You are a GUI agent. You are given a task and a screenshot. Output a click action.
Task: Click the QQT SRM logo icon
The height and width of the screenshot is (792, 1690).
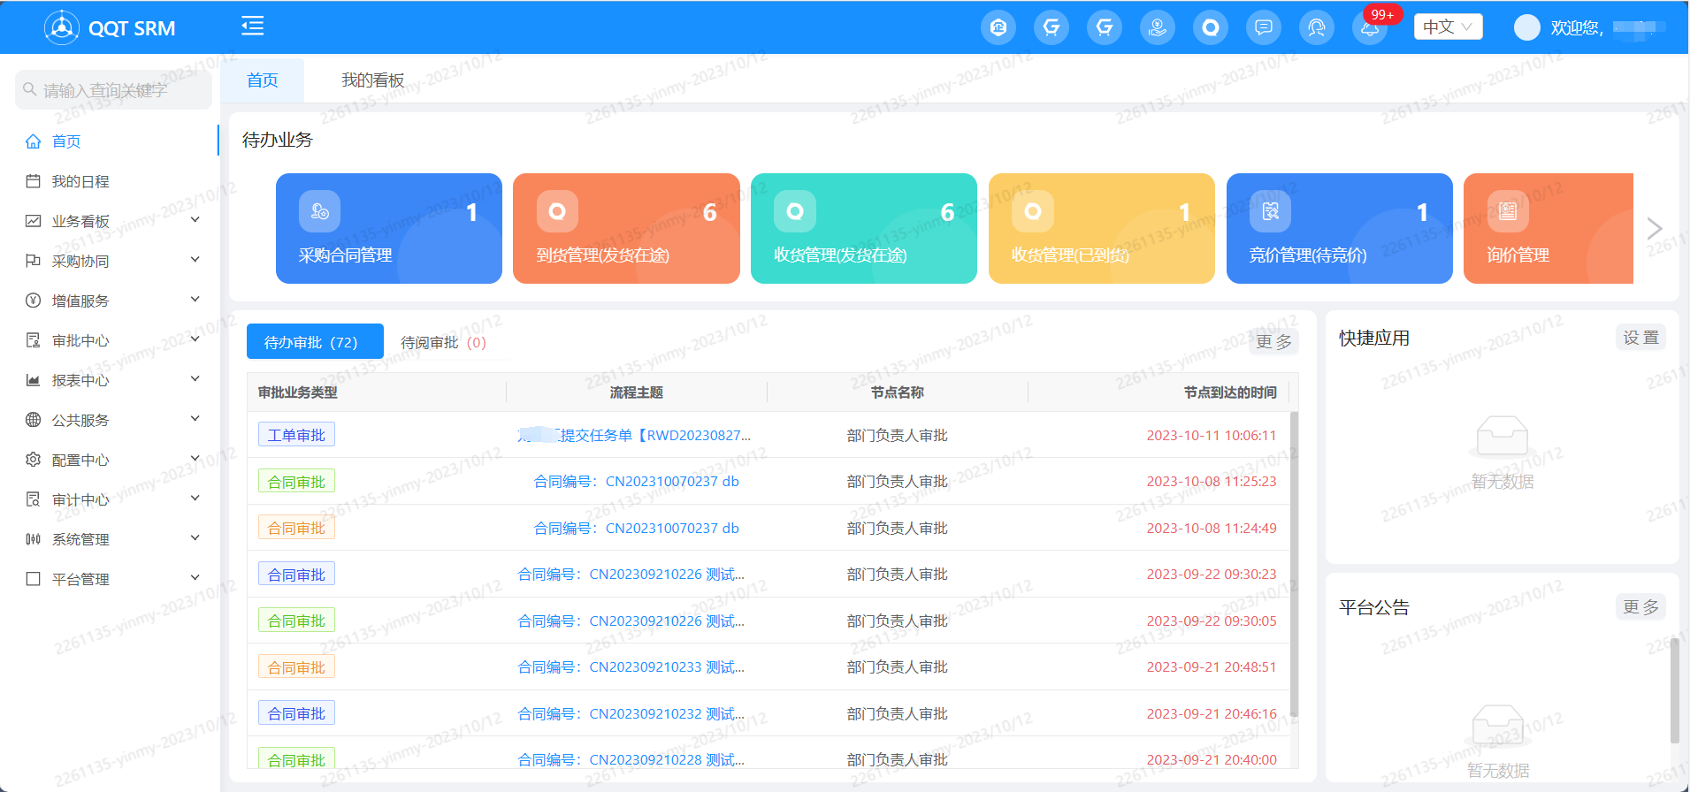[x=62, y=27]
